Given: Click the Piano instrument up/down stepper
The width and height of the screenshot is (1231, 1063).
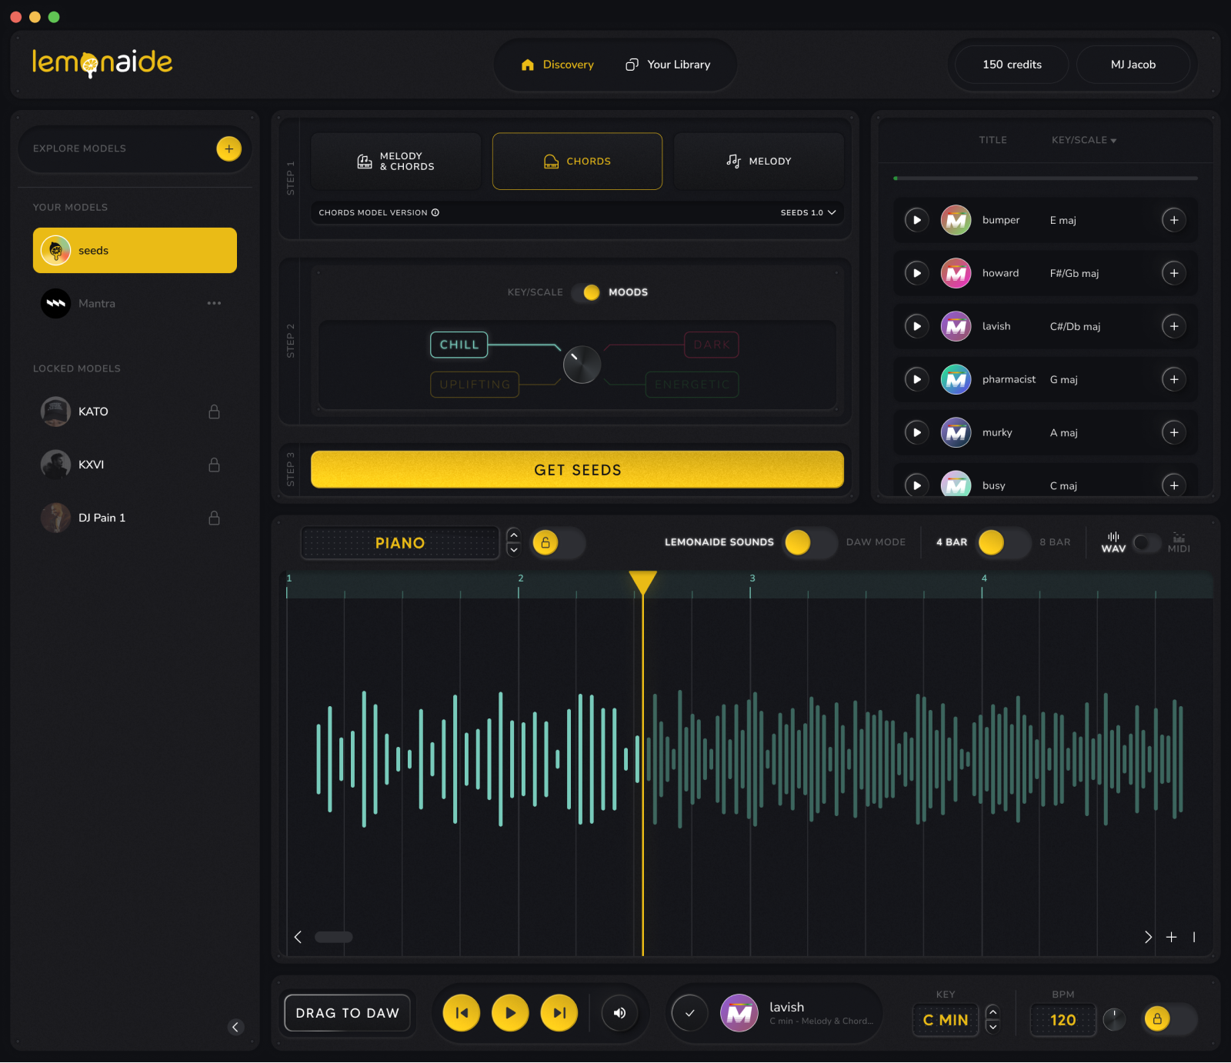Looking at the screenshot, I should point(514,542).
